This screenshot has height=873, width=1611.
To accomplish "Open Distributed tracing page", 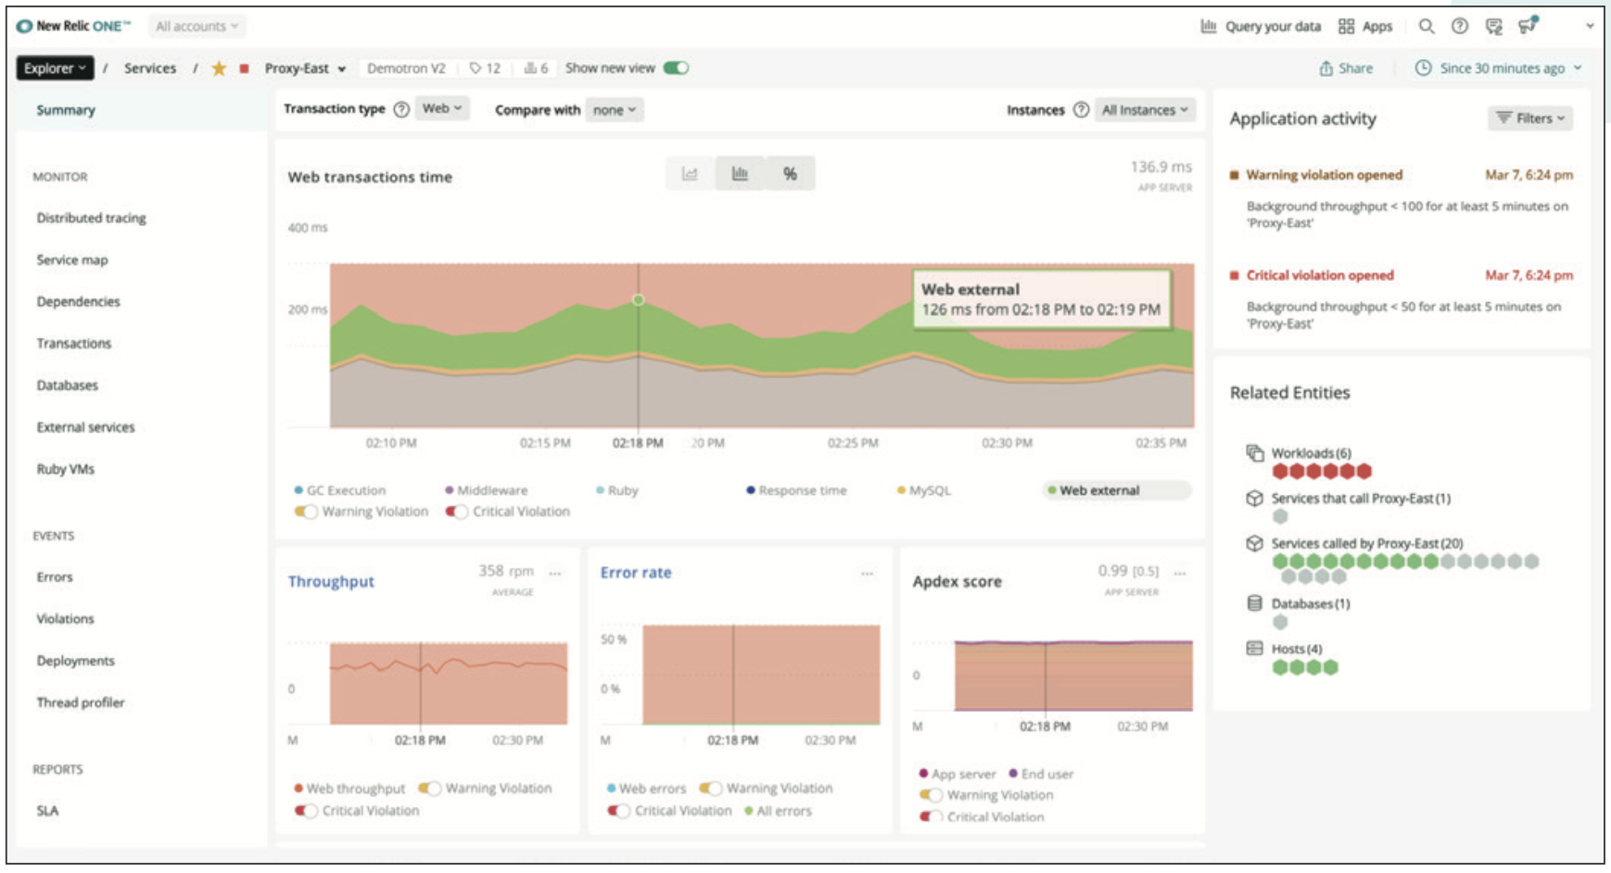I will pyautogui.click(x=92, y=218).
